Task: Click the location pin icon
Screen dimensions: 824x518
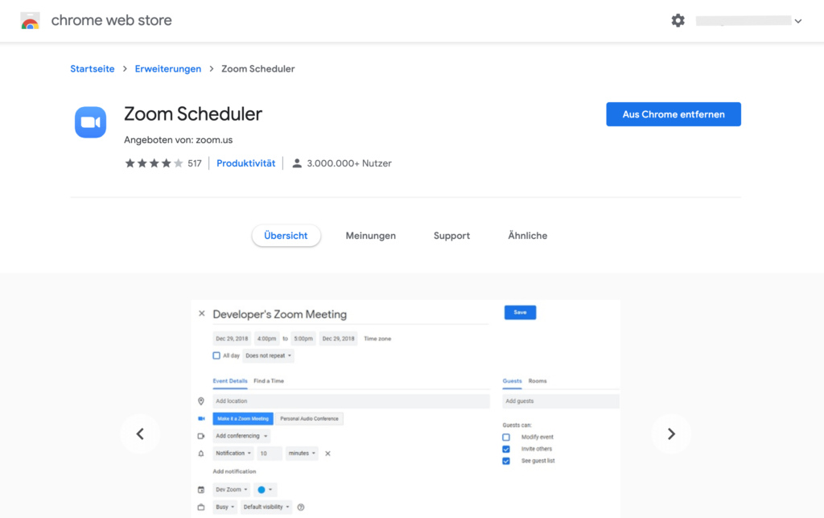Action: coord(200,401)
